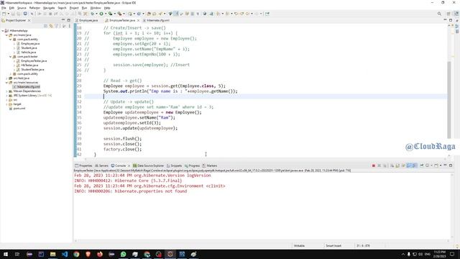Switch to the Data Source Explorer tab
460x259 pixels.
[149, 165]
